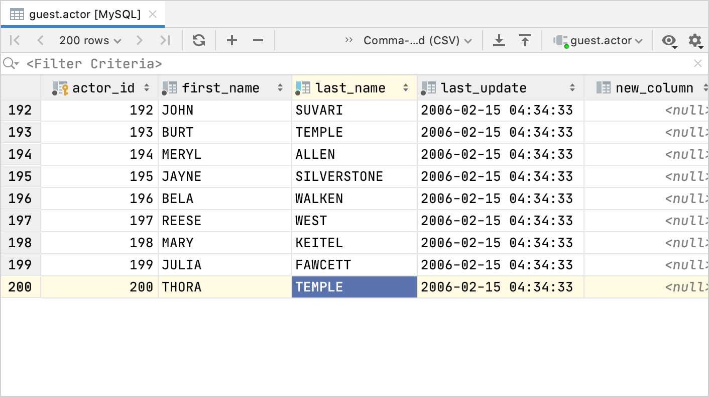Select row number 200 in the gutter
Image resolution: width=709 pixels, height=397 pixels.
[21, 287]
